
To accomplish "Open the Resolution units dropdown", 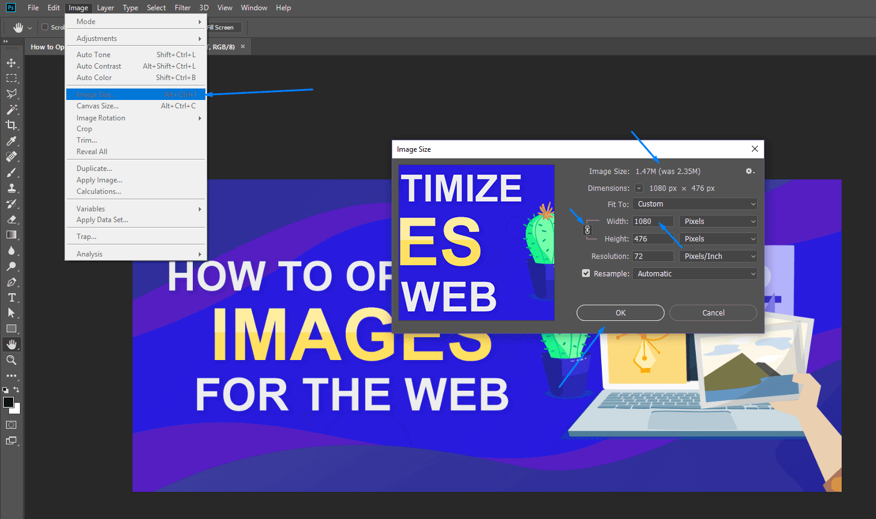I will pos(718,256).
